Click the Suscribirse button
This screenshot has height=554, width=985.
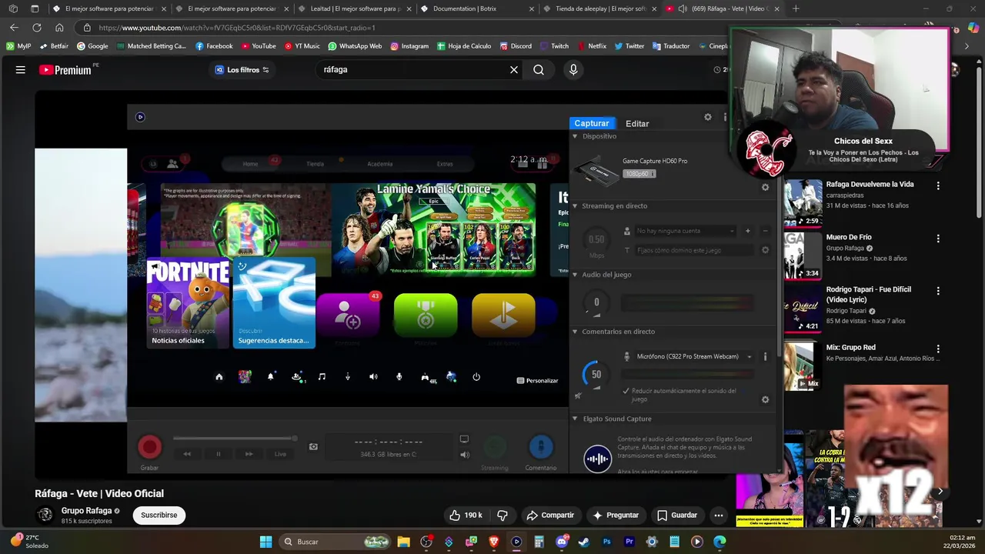pos(159,516)
